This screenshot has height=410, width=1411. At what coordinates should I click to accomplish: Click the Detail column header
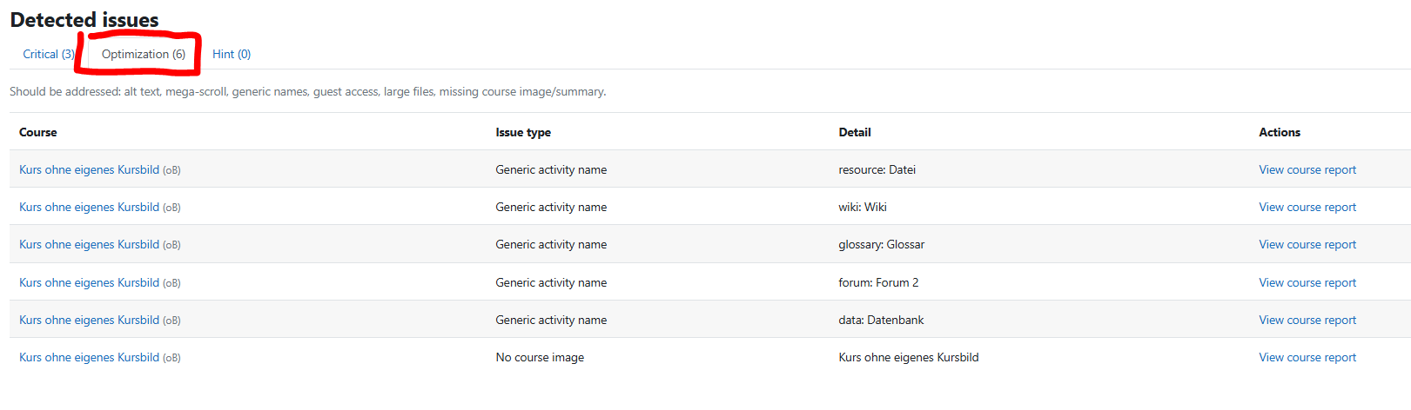click(855, 132)
